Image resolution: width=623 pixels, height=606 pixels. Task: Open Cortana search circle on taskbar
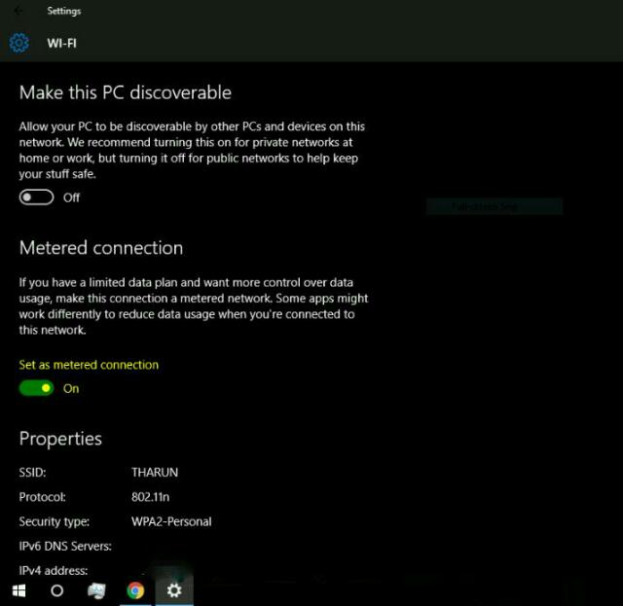tap(56, 589)
